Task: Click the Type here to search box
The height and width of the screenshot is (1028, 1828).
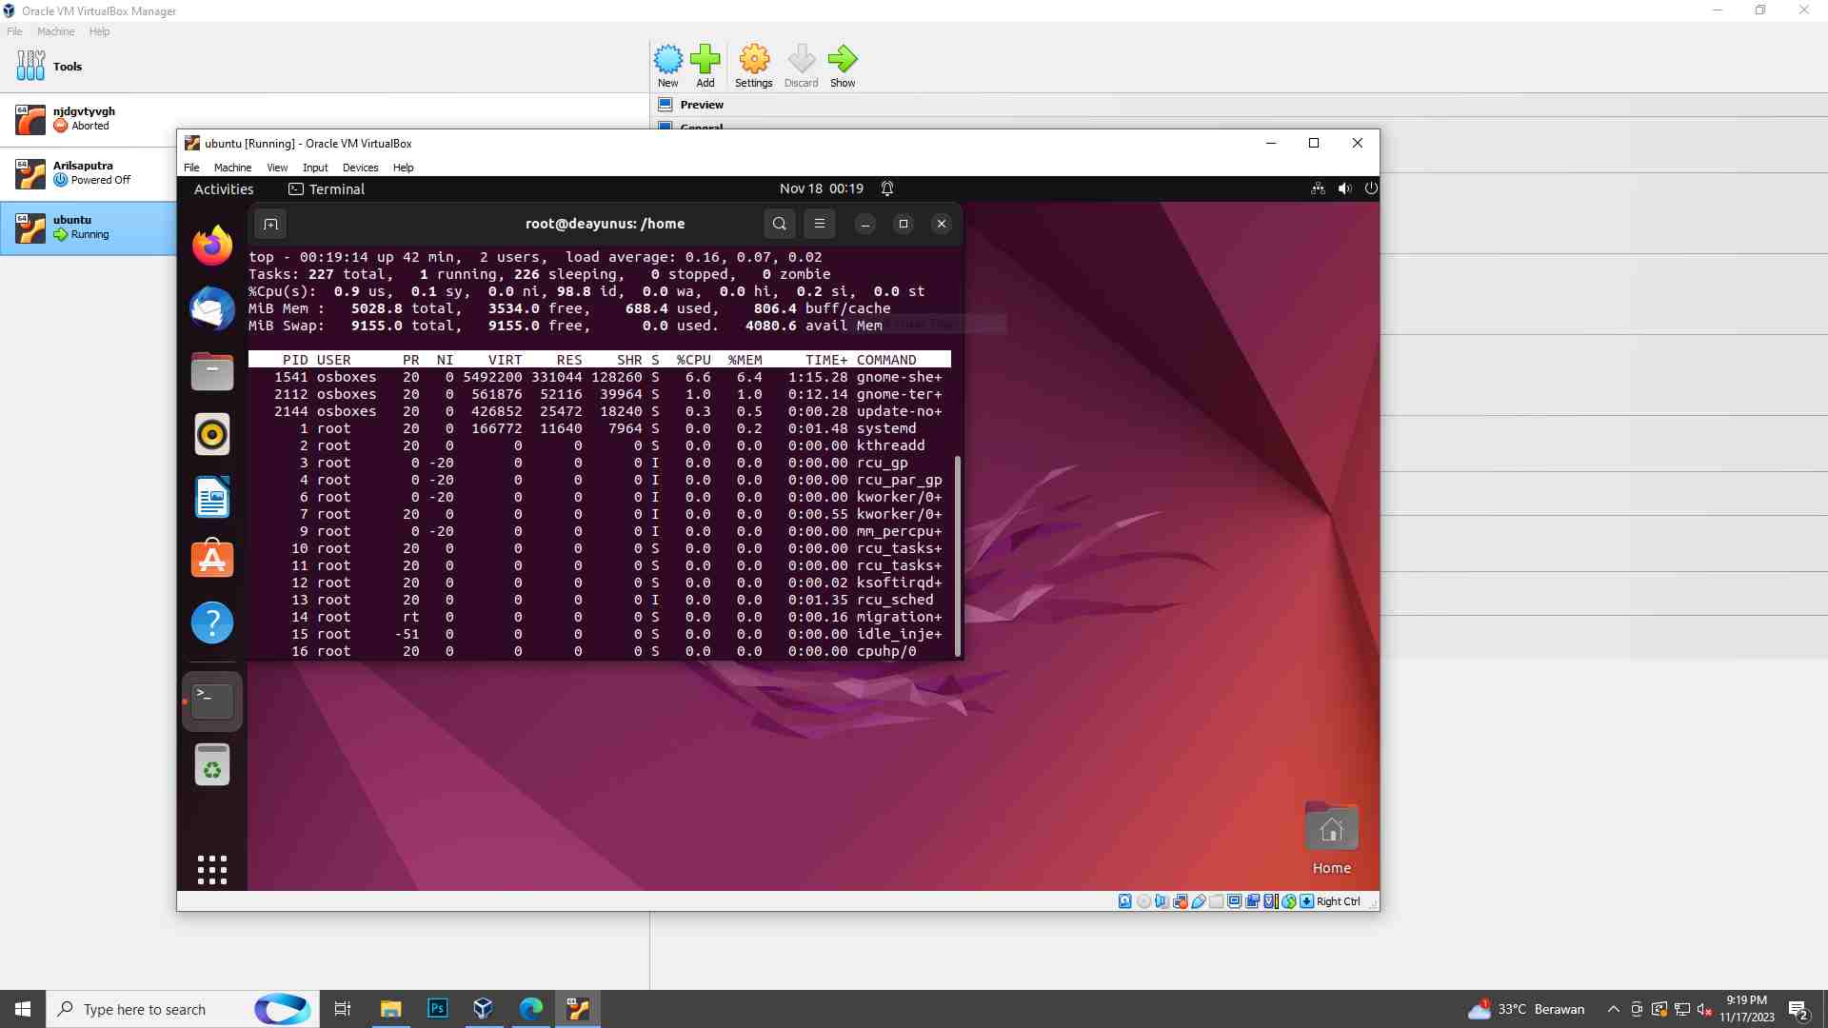Action: click(181, 1009)
